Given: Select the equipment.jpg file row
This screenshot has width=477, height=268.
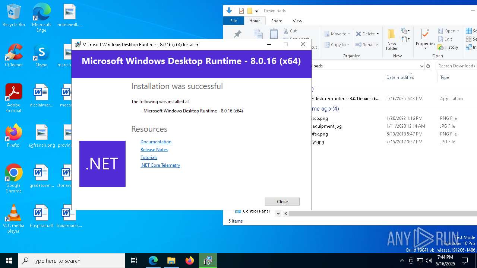Looking at the screenshot, I should point(394,126).
